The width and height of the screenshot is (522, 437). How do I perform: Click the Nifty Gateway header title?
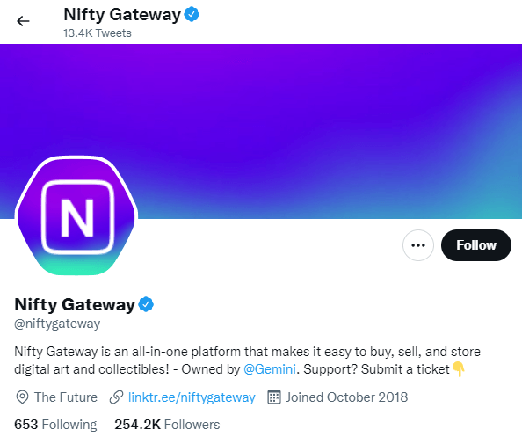point(122,15)
